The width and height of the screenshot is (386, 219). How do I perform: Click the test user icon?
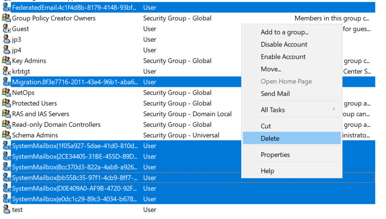(6, 210)
